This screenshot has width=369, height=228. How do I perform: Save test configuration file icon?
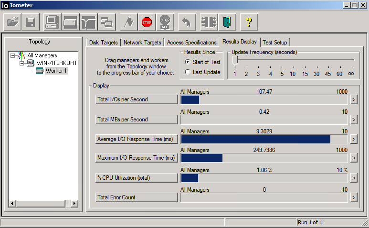tap(31, 22)
